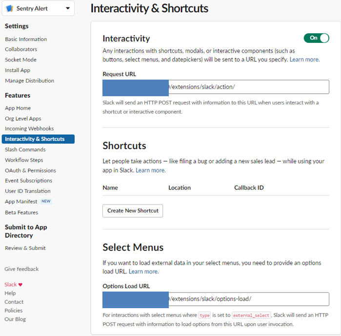Viewport: 341px width, 336px height.
Task: Open Manage Distribution page
Action: pos(30,81)
